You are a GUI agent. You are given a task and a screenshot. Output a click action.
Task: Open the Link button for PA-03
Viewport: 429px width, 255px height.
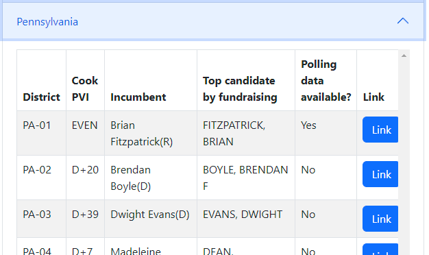point(380,219)
